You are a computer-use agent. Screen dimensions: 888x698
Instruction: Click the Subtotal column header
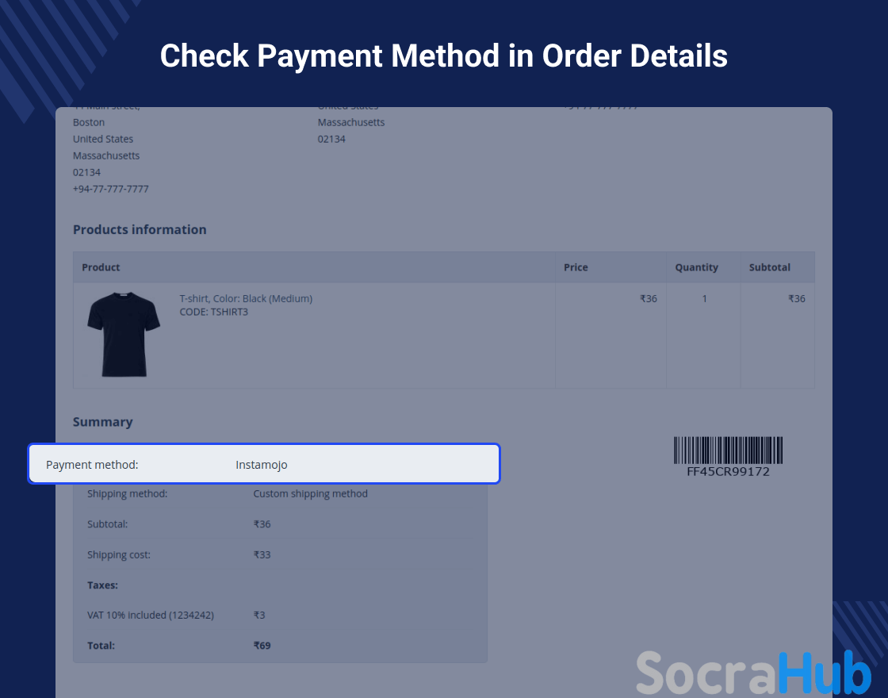[x=769, y=267]
